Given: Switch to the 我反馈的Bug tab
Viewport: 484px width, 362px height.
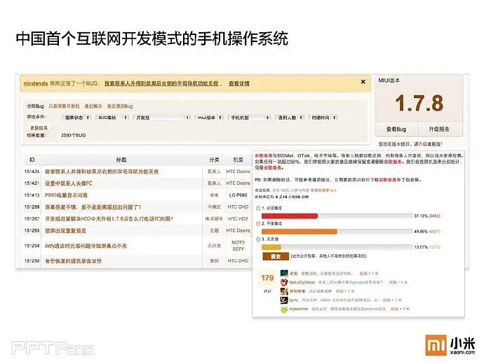Looking at the screenshot, I should 121,105.
